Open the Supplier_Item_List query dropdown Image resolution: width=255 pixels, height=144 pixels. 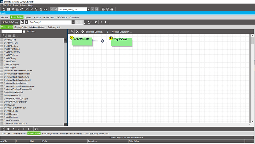89,9
